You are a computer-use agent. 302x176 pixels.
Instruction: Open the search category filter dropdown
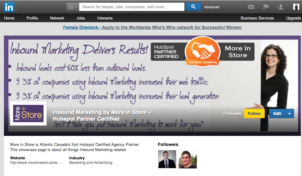coord(73,7)
